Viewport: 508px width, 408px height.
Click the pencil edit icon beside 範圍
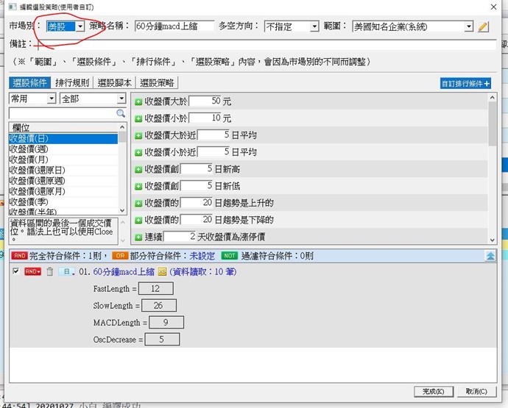(484, 26)
